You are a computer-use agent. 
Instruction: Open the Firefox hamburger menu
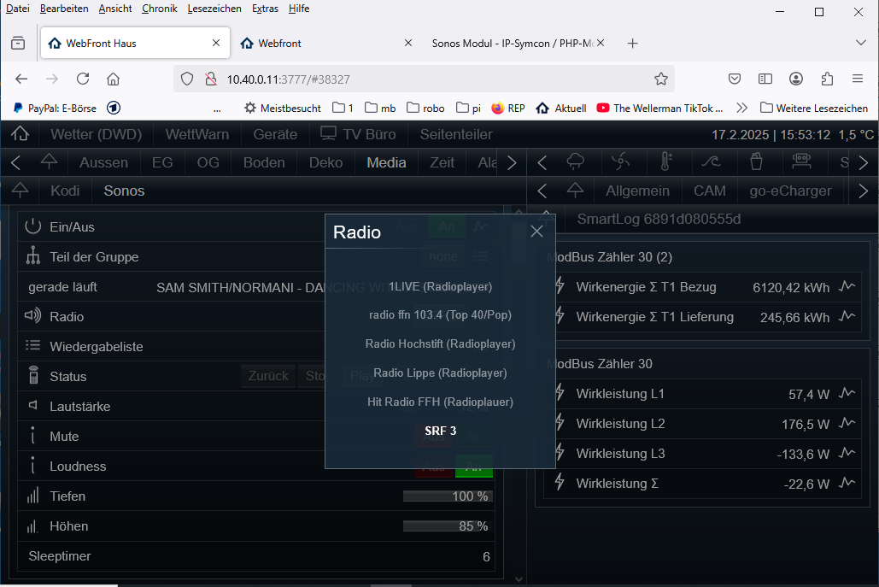pyautogui.click(x=857, y=79)
